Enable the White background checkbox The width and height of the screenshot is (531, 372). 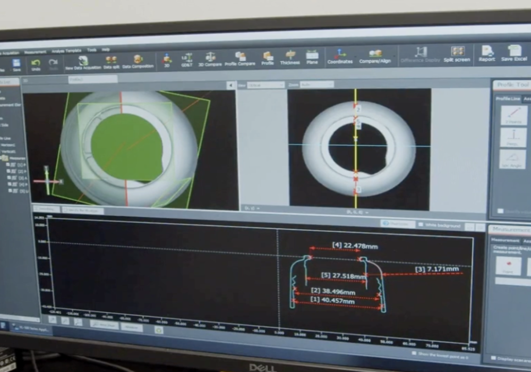(x=422, y=224)
